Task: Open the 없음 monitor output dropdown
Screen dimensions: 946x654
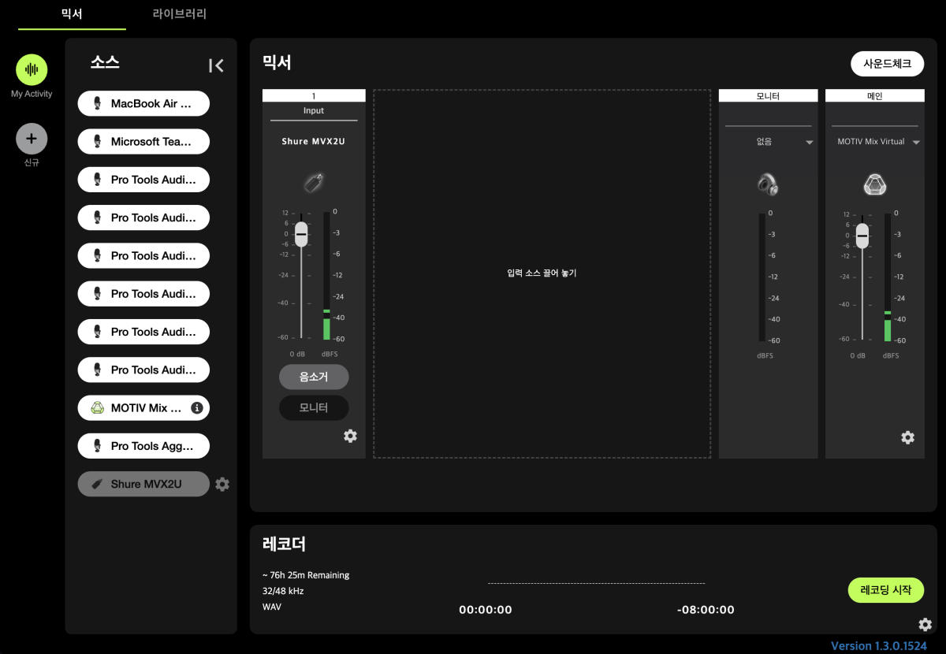Action: point(768,142)
